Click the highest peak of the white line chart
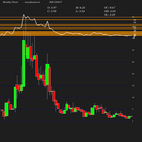The image size is (142, 142). (24, 14)
